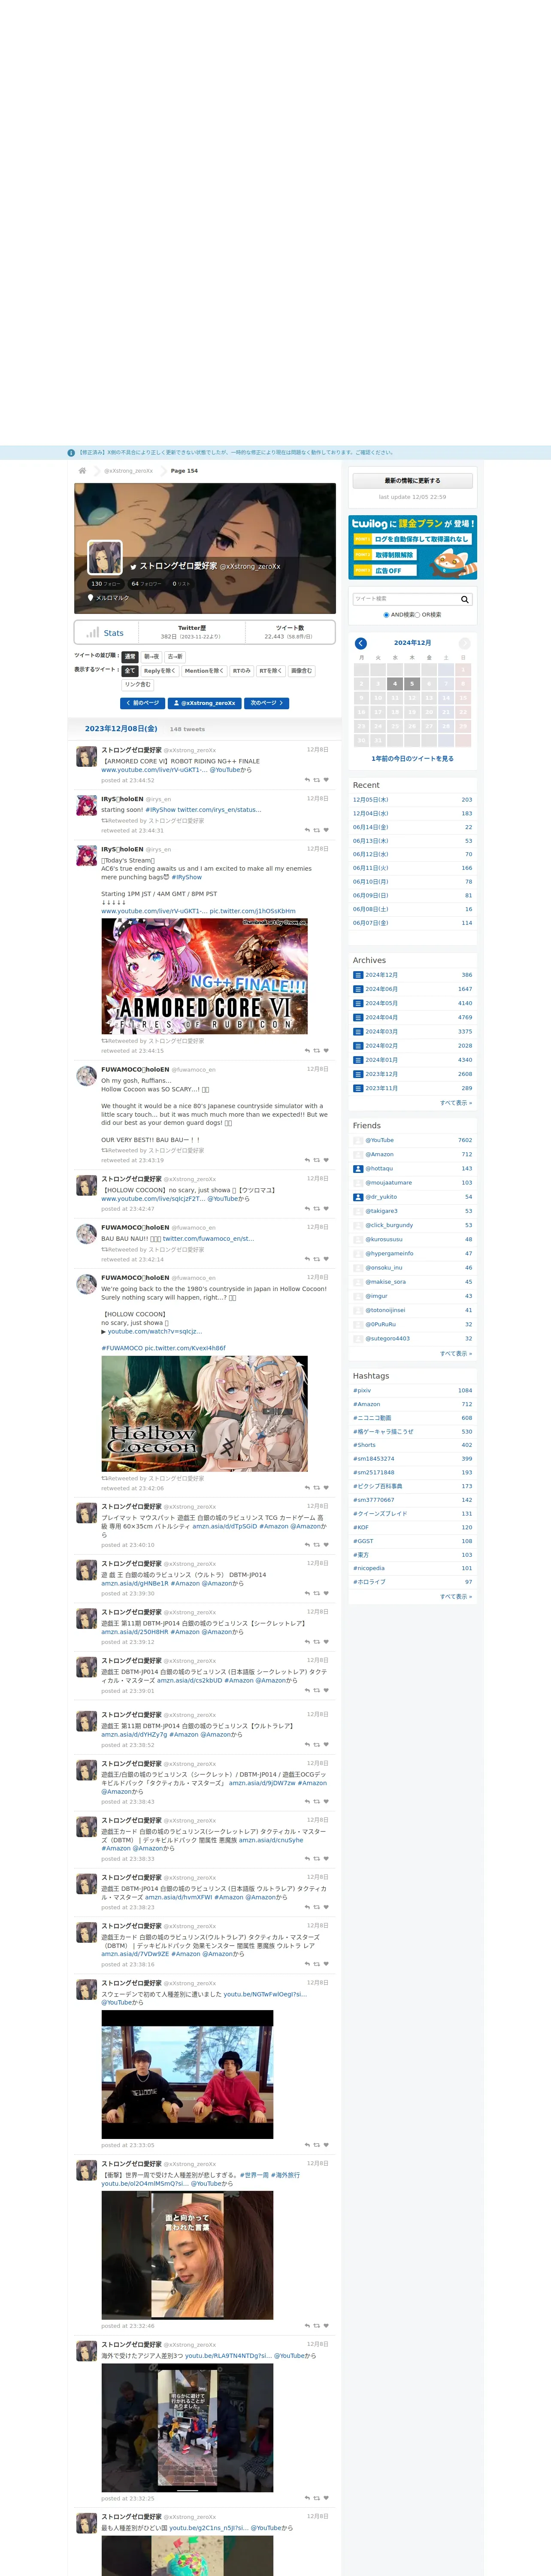Open the 2024年06月 archive list icon
Viewport: 551px width, 2576px height.
pyautogui.click(x=358, y=989)
